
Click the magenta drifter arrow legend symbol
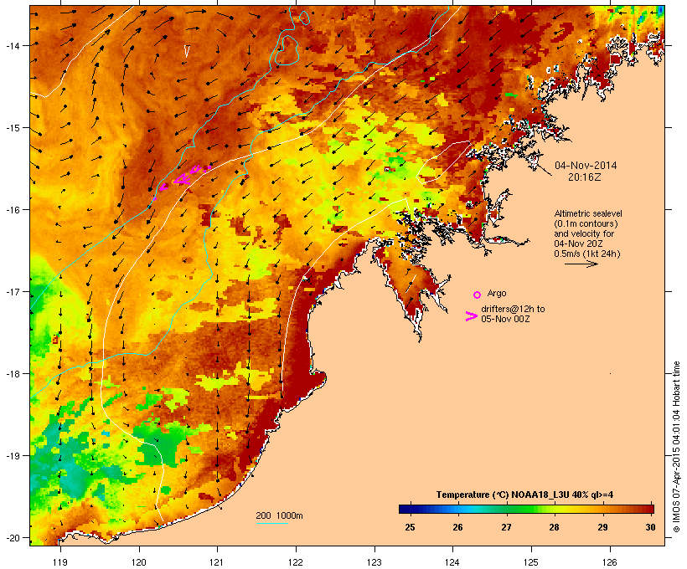point(472,316)
